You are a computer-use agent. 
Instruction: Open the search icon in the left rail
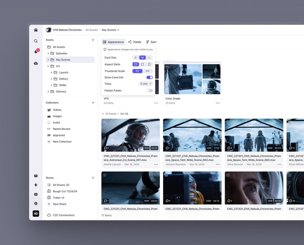(36, 41)
